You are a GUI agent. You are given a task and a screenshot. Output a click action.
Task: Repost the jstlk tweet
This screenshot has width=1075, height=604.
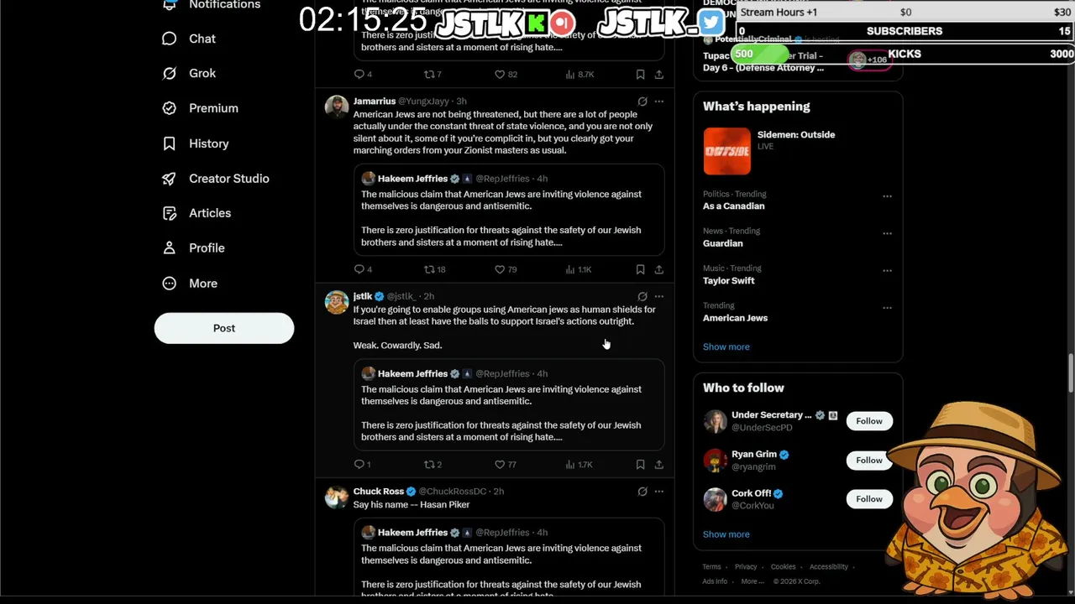coord(433,464)
